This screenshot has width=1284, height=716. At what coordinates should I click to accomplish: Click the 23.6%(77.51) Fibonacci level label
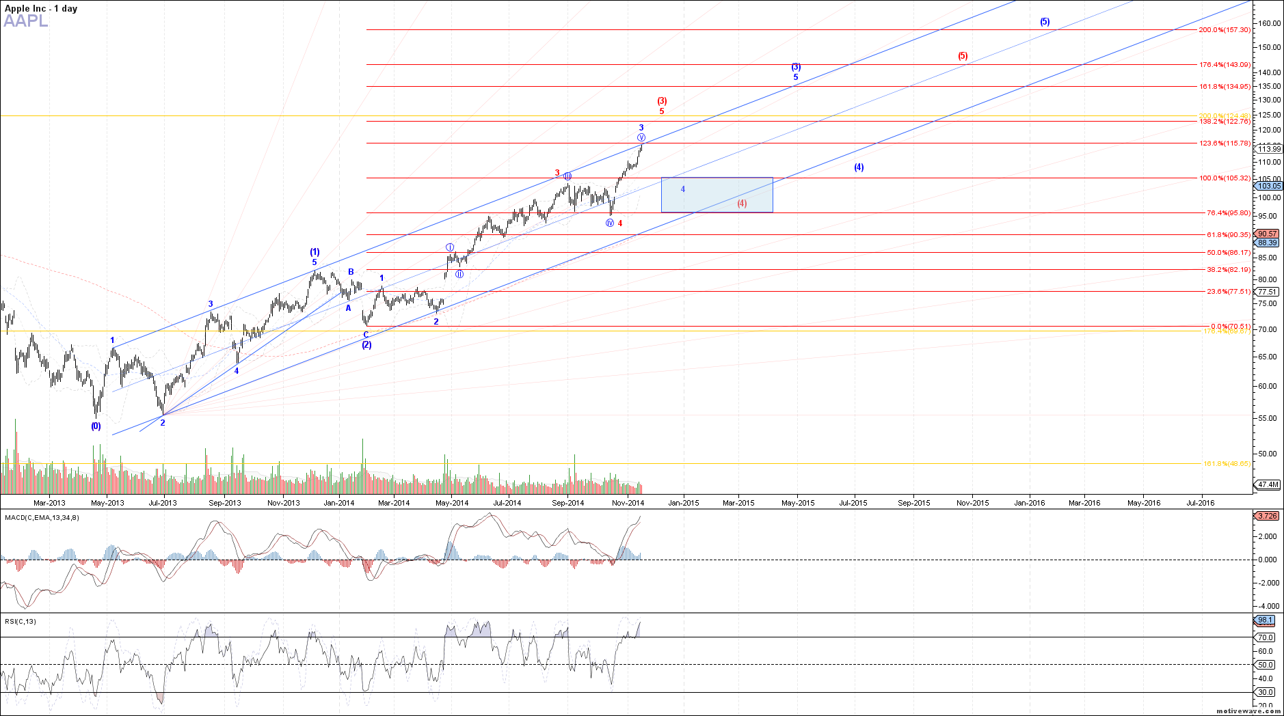pos(1228,292)
